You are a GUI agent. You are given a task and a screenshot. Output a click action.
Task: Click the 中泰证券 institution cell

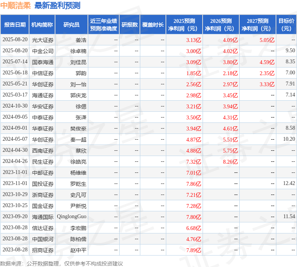pyautogui.click(x=43, y=117)
